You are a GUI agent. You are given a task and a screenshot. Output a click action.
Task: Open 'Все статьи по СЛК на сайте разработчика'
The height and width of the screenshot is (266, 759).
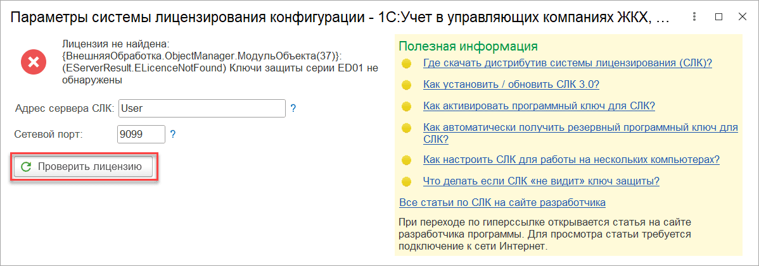[x=502, y=202]
